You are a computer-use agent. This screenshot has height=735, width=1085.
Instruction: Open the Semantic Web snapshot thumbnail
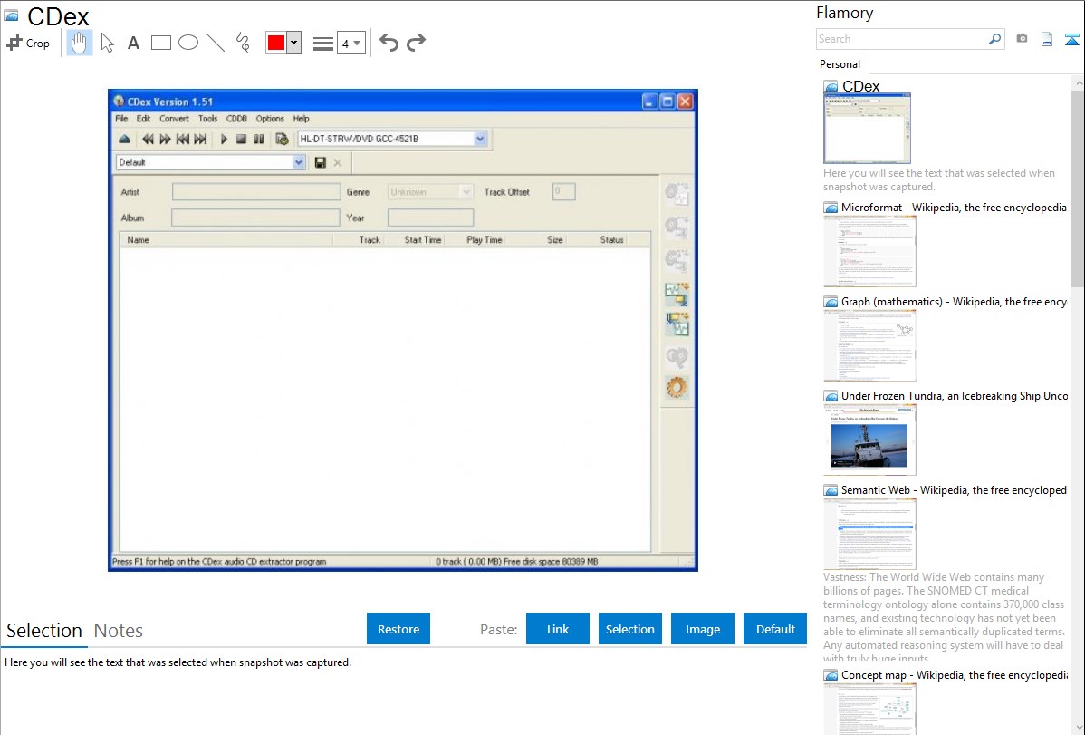pyautogui.click(x=869, y=534)
